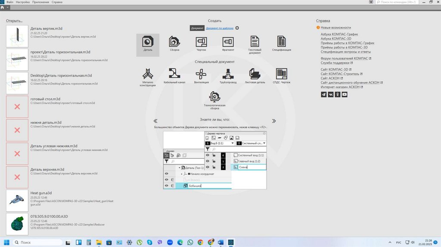441x247 pixels.
Task: Open recent file Heat gun.a3d thumbnail
Action: pos(17,201)
